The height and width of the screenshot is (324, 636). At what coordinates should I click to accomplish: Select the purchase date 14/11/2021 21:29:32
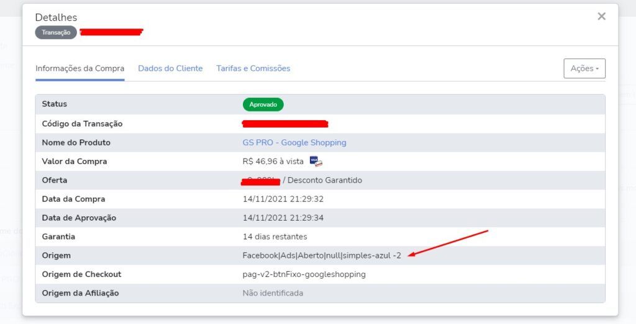[283, 199]
